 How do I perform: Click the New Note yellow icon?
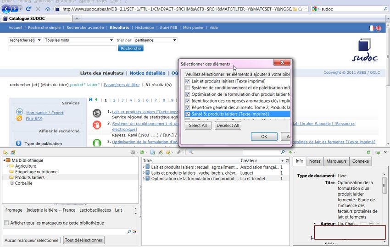pyautogui.click(x=169, y=152)
